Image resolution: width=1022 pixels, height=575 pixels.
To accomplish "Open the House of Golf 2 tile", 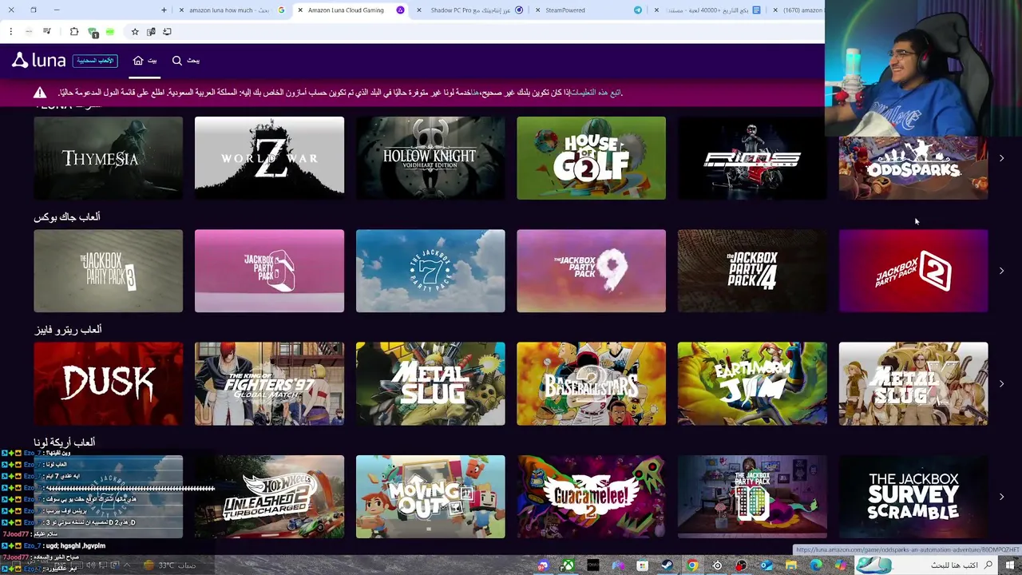I will (591, 158).
